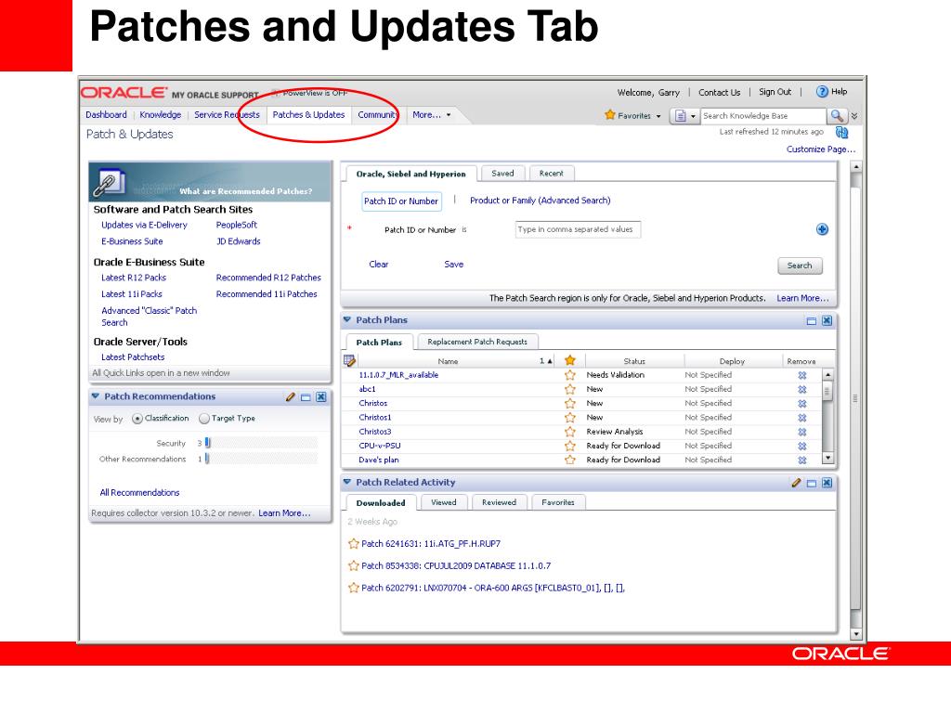The image size is (951, 713).
Task: Remove the 11.1.0.7_MLR_available plan
Action: click(801, 375)
